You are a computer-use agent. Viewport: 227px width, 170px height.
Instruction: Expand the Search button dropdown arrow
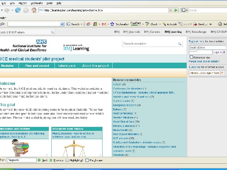82,24
